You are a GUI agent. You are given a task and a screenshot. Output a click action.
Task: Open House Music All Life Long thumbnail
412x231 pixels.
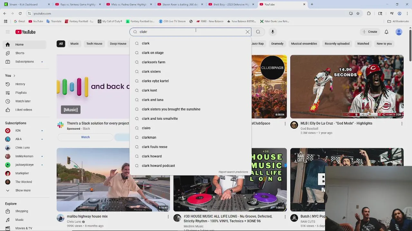point(230,180)
